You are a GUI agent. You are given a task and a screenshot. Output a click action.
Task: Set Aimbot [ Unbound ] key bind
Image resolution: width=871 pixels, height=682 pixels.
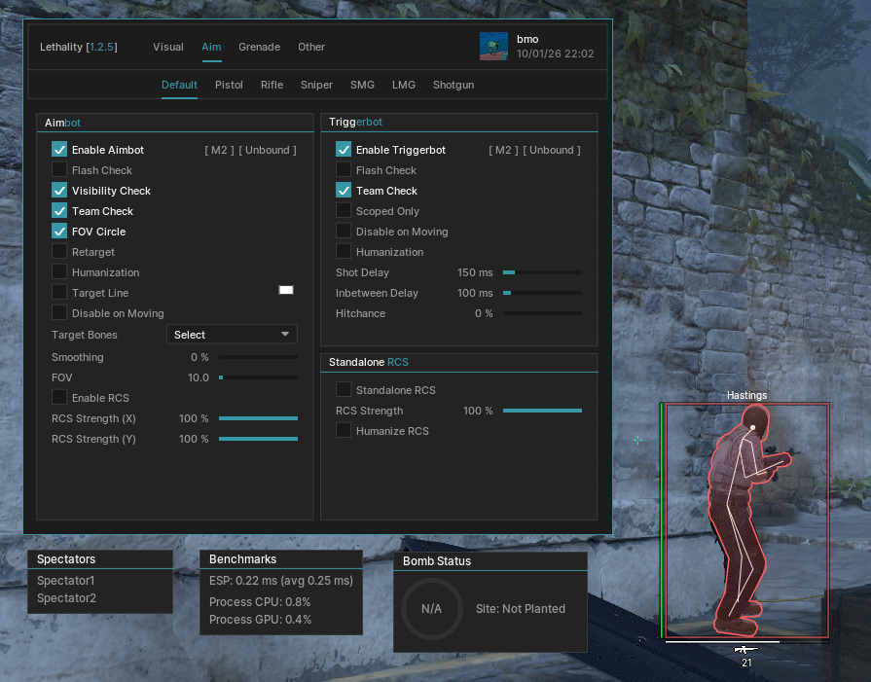point(268,150)
